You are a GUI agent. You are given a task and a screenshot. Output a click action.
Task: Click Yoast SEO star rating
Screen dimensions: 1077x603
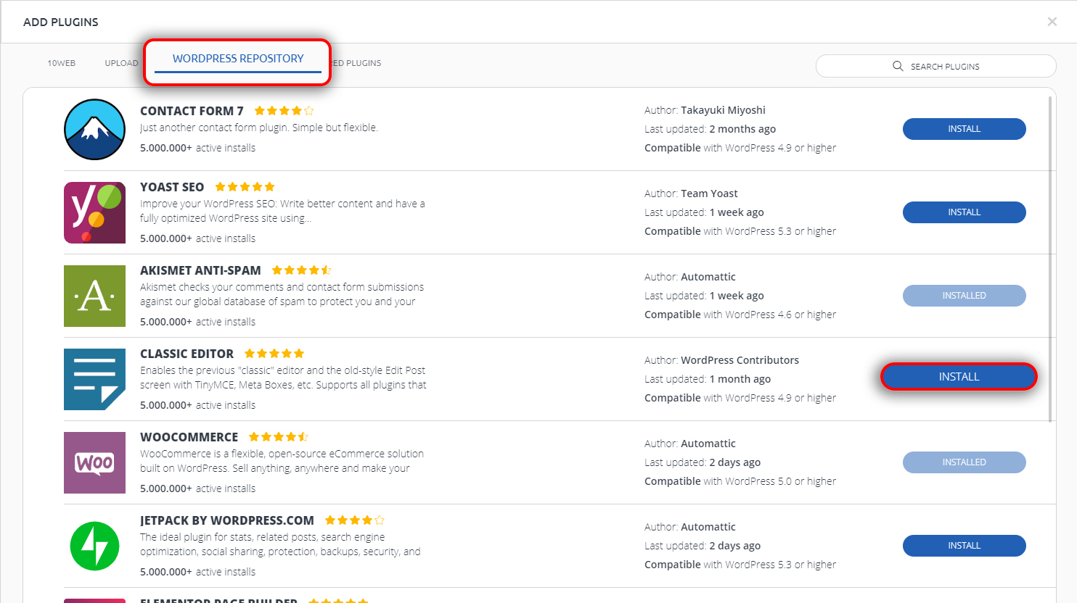245,187
